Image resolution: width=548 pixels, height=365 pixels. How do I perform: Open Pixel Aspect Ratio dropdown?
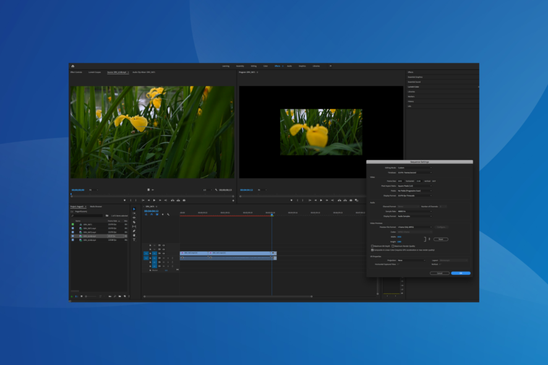pyautogui.click(x=415, y=186)
